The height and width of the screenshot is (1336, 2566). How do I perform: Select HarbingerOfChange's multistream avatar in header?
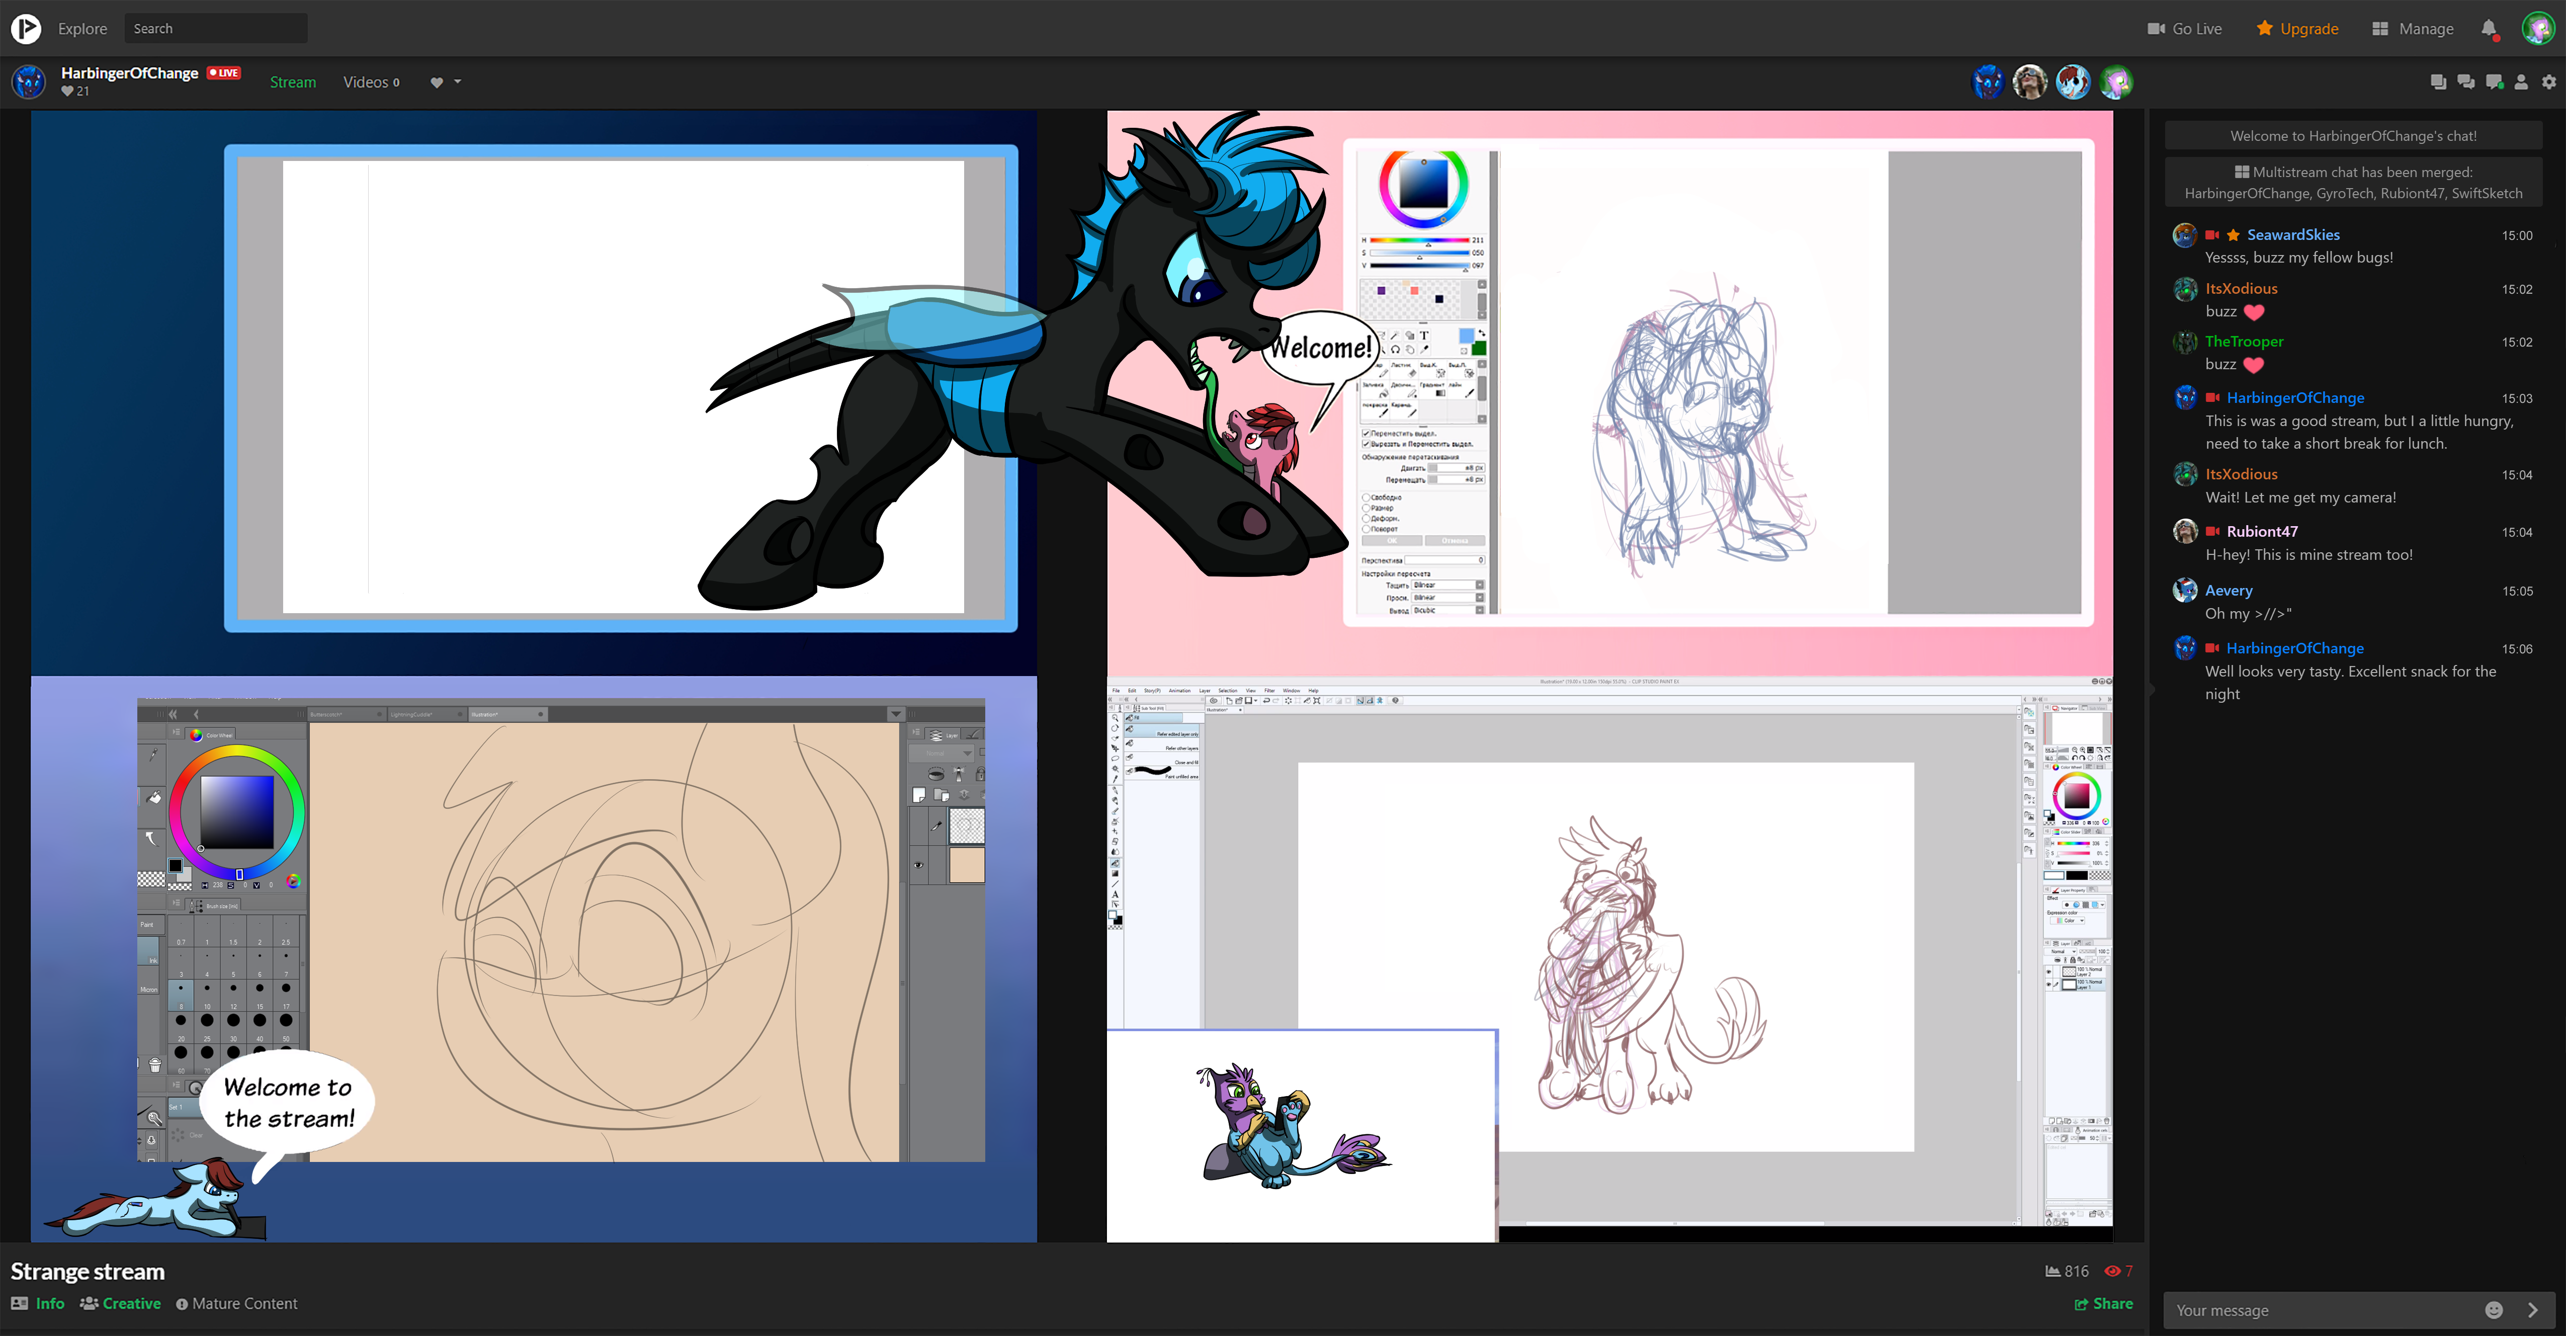point(1988,81)
